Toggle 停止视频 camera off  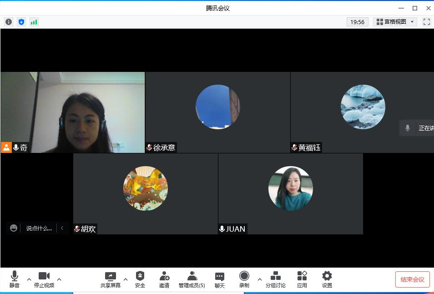44,279
